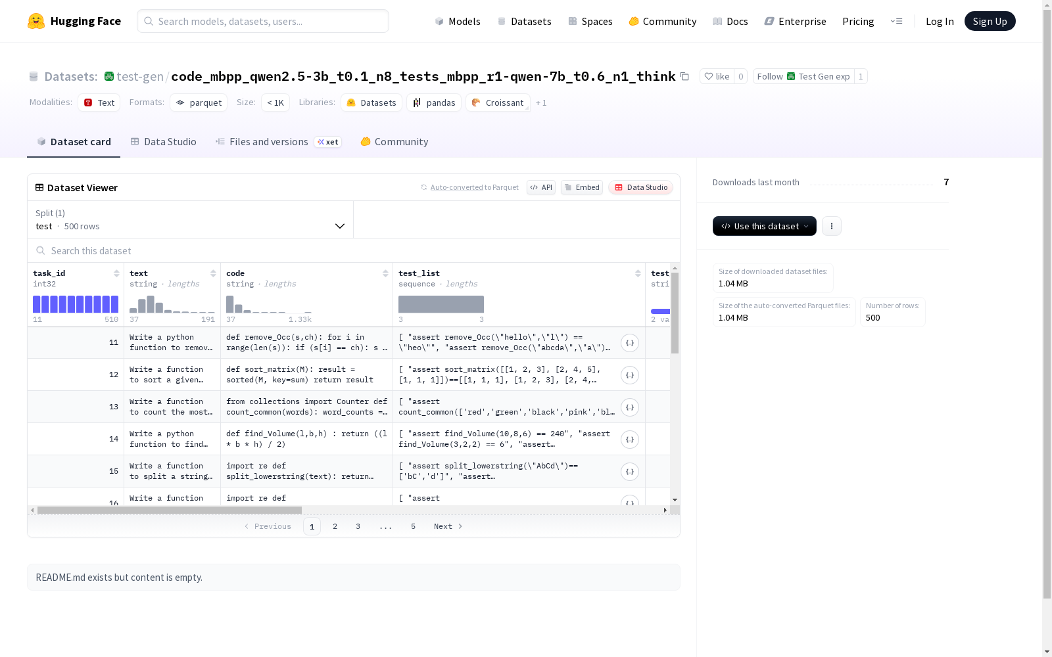Go to page 5 of the dataset

[414, 526]
